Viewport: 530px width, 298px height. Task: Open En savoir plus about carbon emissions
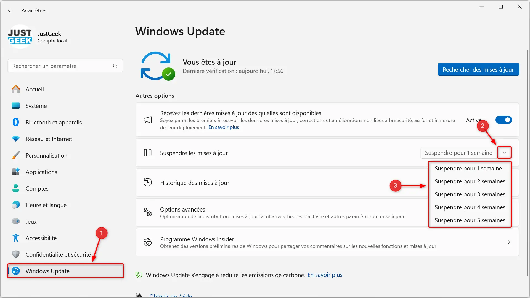tap(325, 275)
